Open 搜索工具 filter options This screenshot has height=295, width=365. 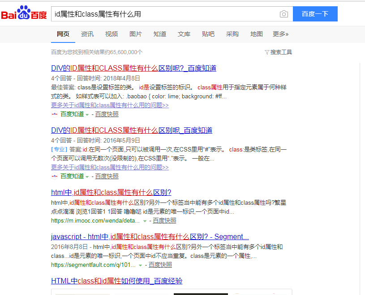[x=279, y=52]
